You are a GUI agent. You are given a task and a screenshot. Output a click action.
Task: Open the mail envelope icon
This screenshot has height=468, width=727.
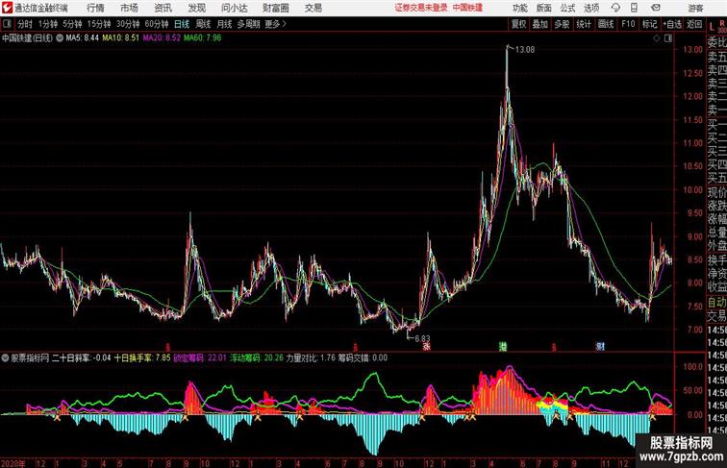(656, 8)
